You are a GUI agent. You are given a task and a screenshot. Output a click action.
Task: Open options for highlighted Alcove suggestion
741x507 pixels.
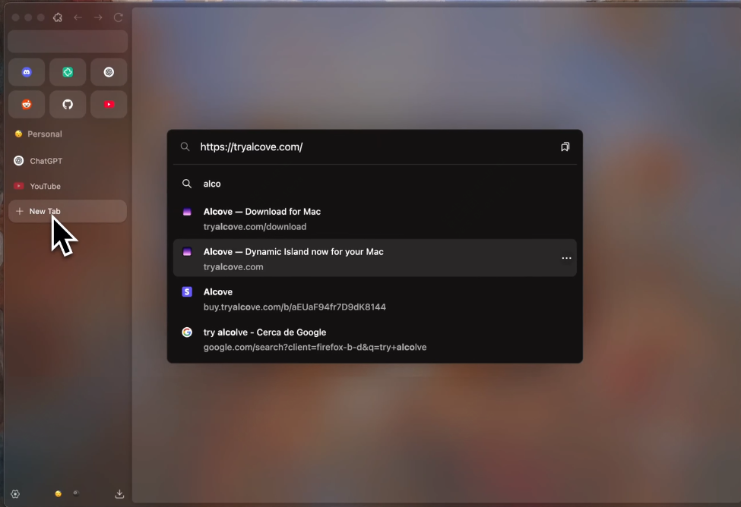566,258
